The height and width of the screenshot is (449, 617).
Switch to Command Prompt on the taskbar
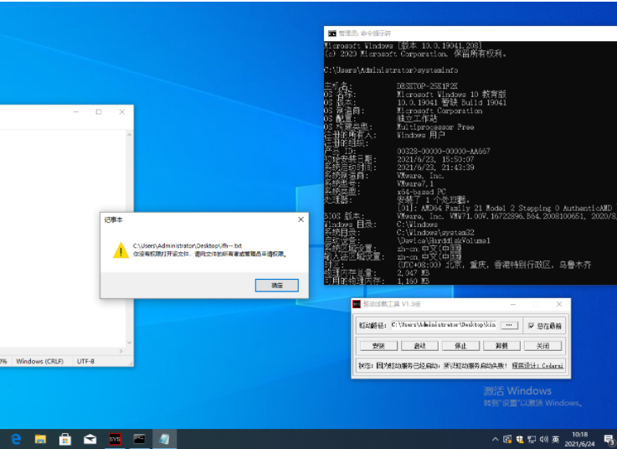point(139,439)
